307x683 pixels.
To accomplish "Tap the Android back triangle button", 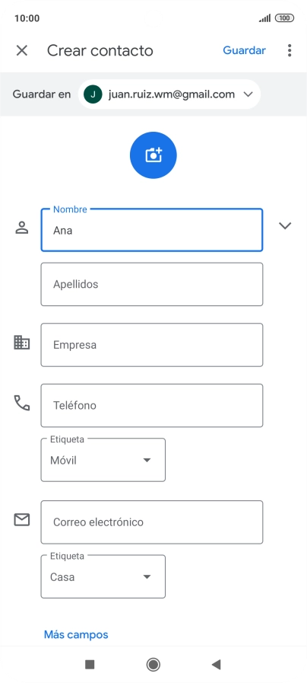I will click(x=216, y=664).
